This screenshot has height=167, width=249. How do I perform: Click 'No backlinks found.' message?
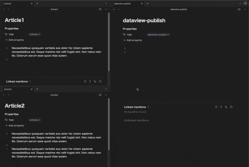tap(135, 112)
